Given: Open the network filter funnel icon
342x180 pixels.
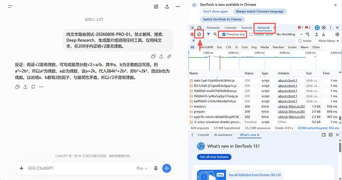Looking at the screenshot, I should pyautogui.click(x=209, y=35).
